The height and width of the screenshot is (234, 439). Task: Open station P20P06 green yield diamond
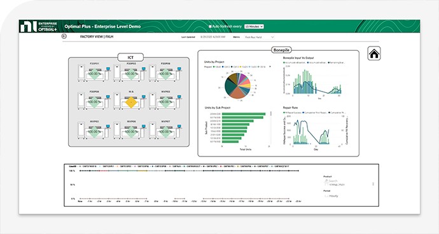pos(165,74)
